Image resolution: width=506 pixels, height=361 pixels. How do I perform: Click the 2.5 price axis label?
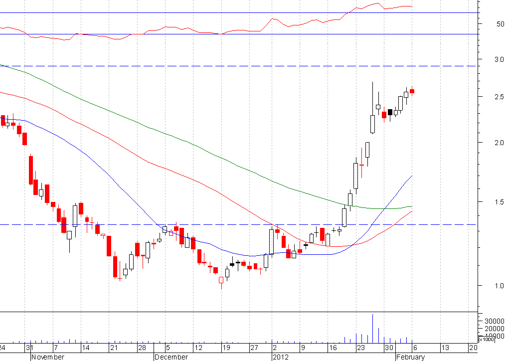point(499,97)
